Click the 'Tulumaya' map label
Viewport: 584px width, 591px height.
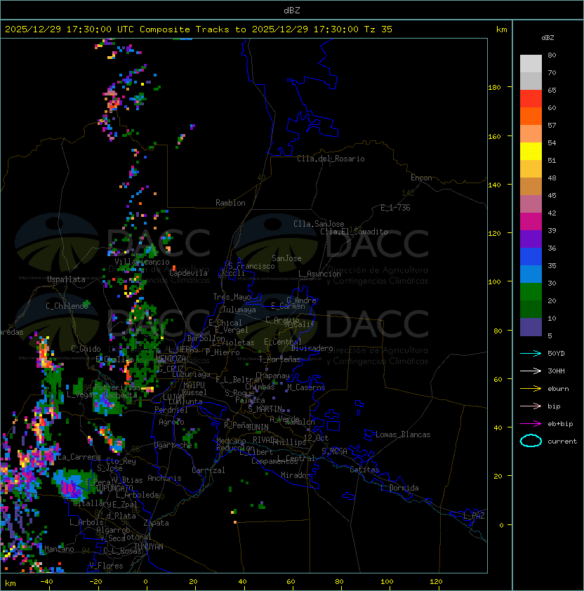[239, 310]
